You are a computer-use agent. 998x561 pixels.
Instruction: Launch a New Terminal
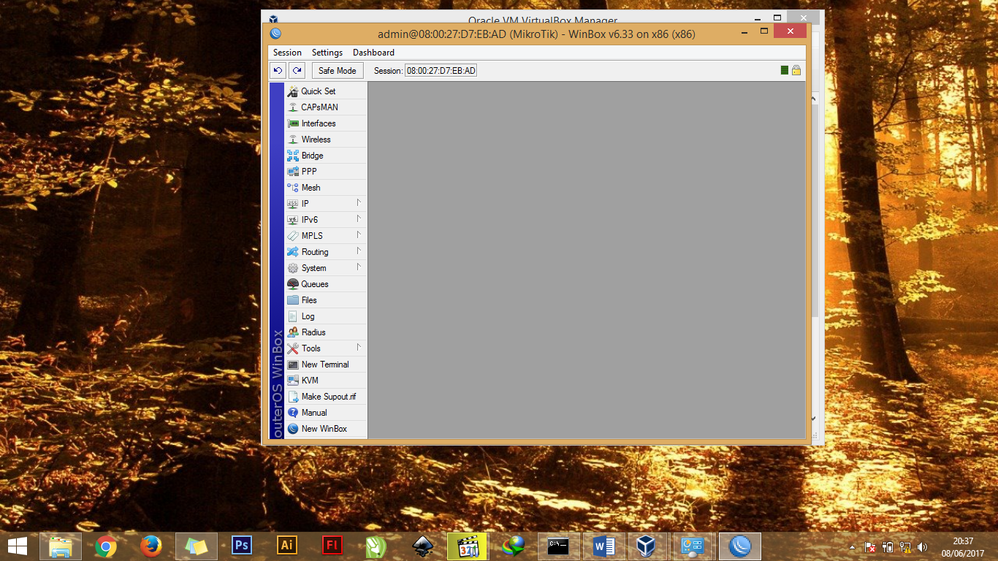(x=325, y=365)
